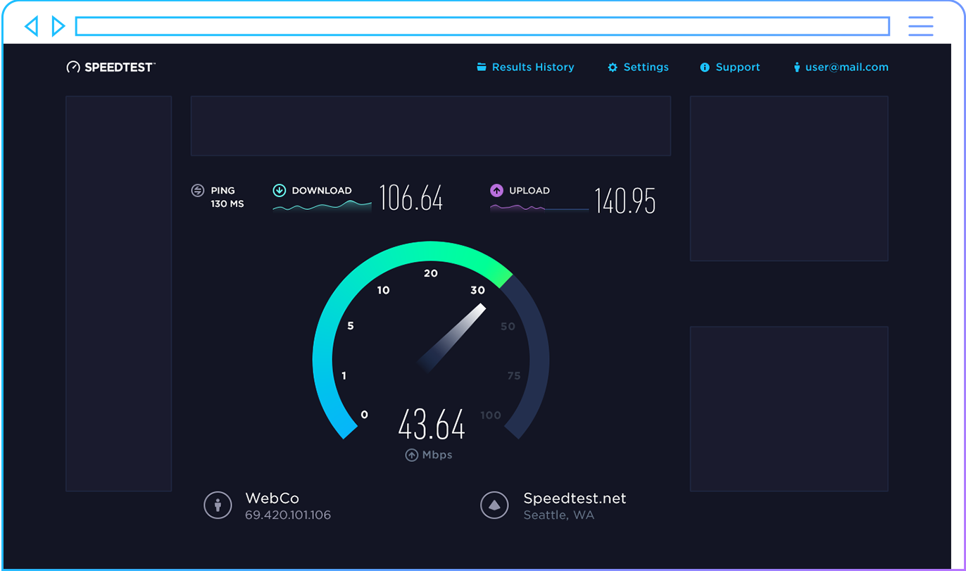The width and height of the screenshot is (966, 571).
Task: Click the Settings gear icon
Action: pyautogui.click(x=613, y=68)
